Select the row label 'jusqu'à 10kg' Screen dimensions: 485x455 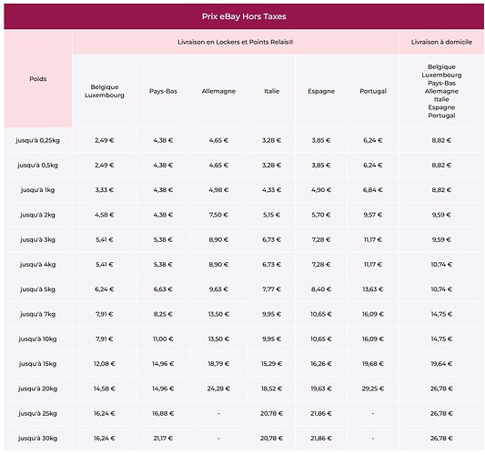click(37, 339)
